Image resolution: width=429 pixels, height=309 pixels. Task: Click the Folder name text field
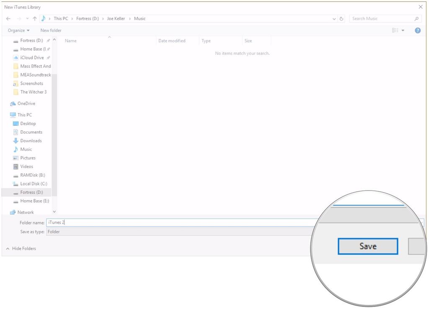[126, 222]
